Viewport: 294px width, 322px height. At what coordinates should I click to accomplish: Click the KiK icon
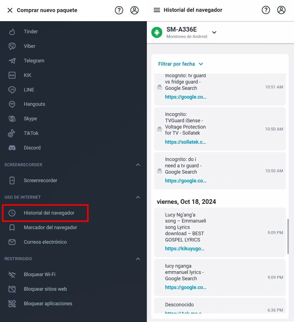pos(12,75)
